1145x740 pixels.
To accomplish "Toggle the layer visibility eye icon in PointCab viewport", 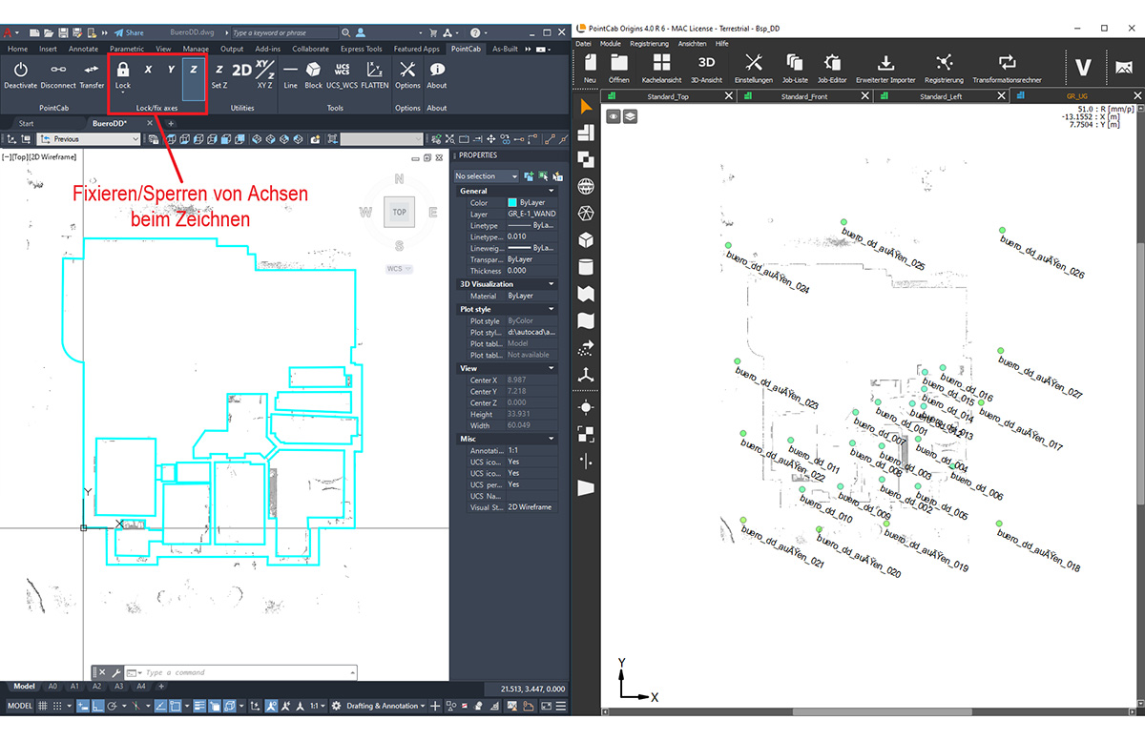I will [x=612, y=116].
